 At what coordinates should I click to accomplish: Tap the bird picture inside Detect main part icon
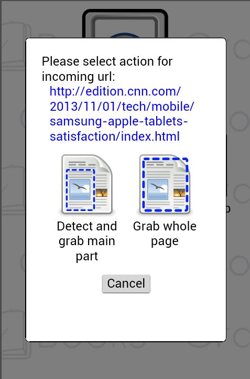80,189
